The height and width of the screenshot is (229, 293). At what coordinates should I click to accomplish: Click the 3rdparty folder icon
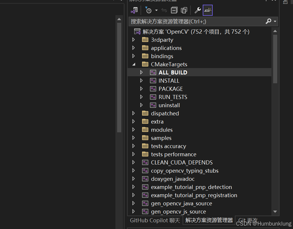click(x=145, y=40)
